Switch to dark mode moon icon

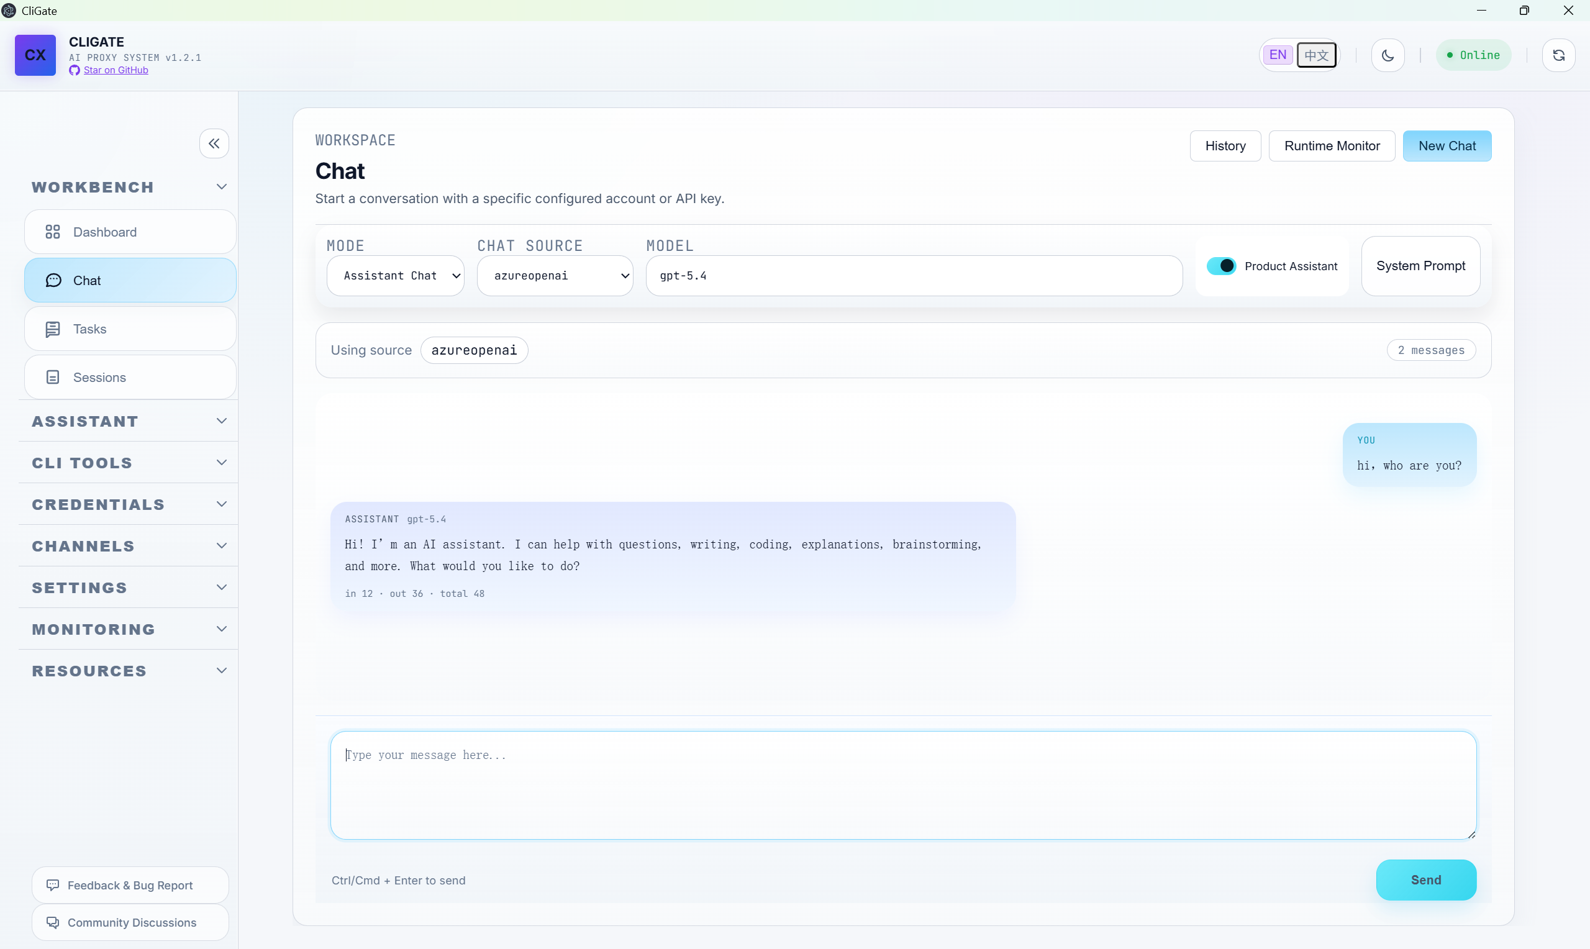pyautogui.click(x=1388, y=55)
